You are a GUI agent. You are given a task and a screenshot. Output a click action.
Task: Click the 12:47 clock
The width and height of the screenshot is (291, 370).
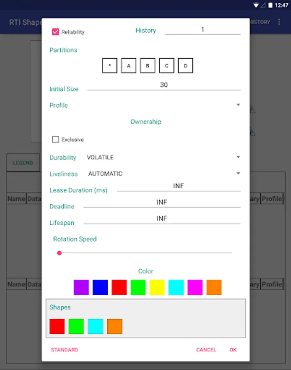(282, 5)
